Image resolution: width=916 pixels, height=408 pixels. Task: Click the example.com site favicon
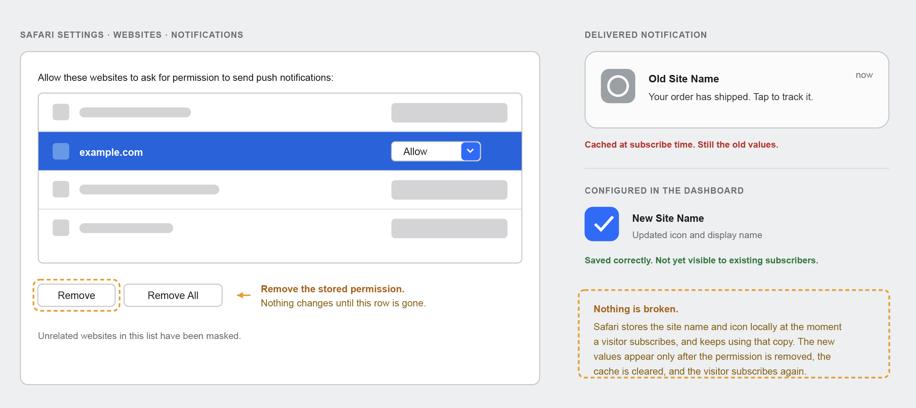click(x=61, y=151)
